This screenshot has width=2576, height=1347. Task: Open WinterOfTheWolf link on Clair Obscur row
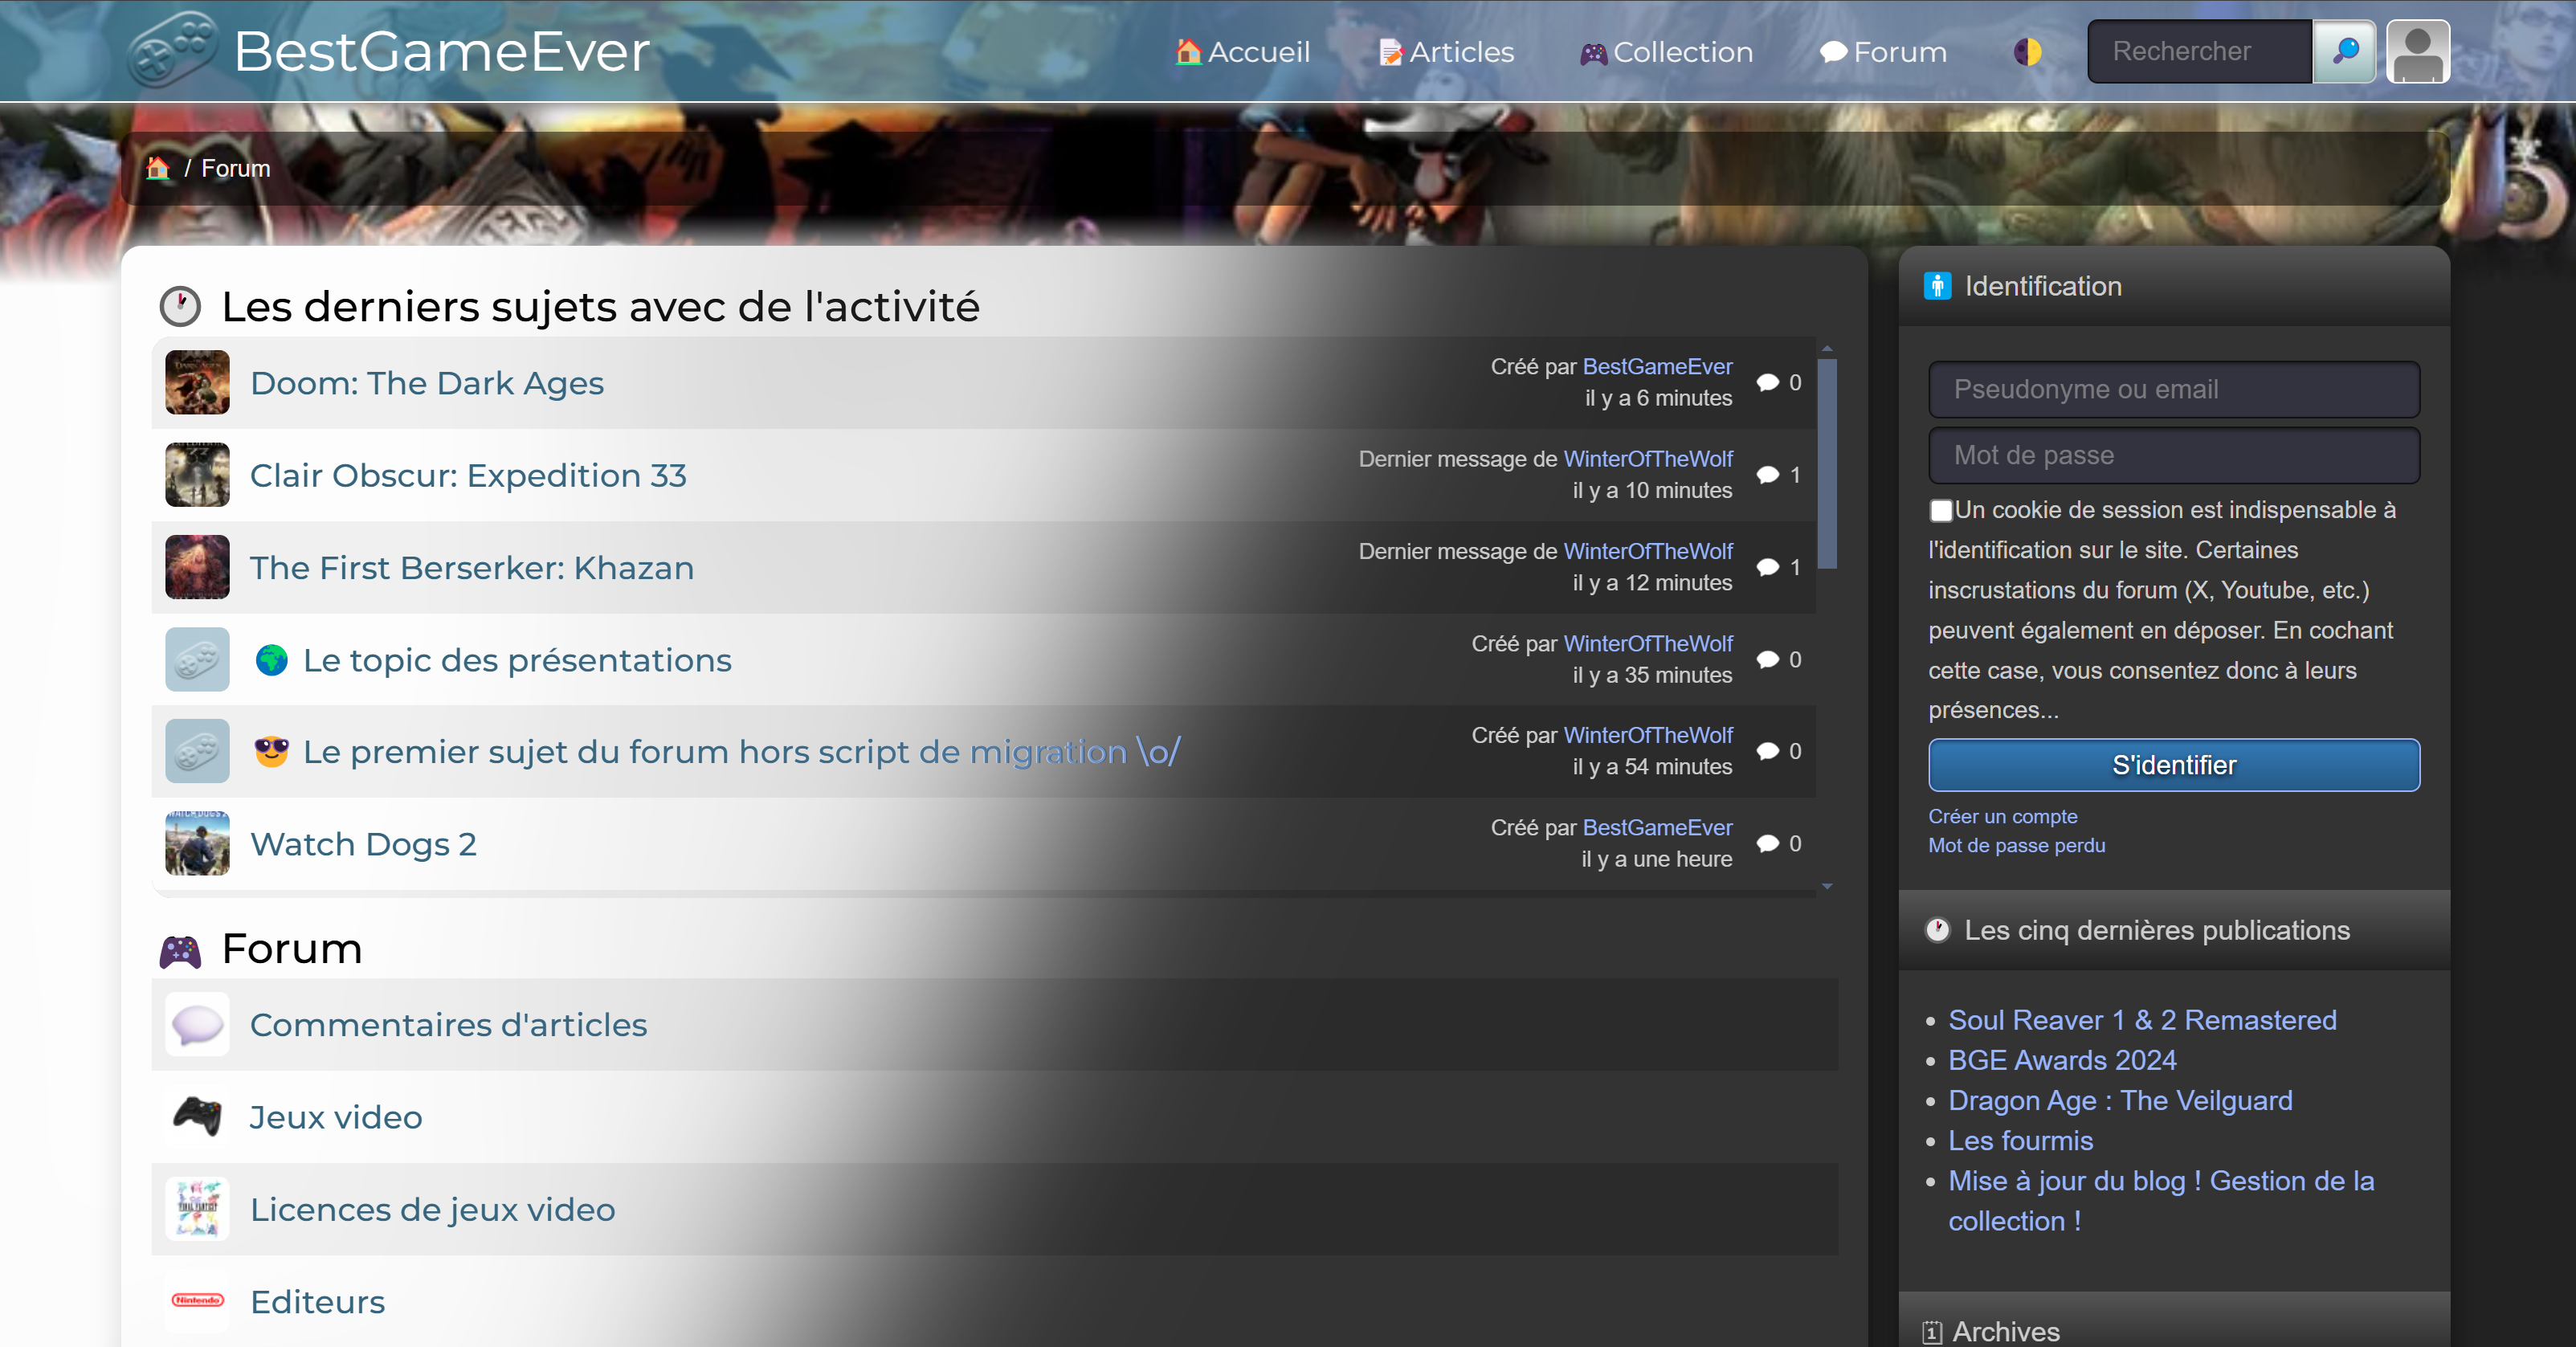[1648, 459]
